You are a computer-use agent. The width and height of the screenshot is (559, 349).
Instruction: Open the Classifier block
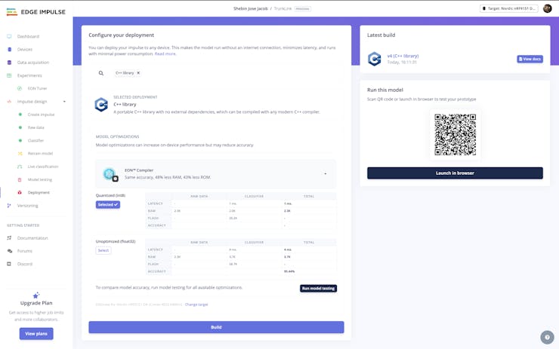36,140
